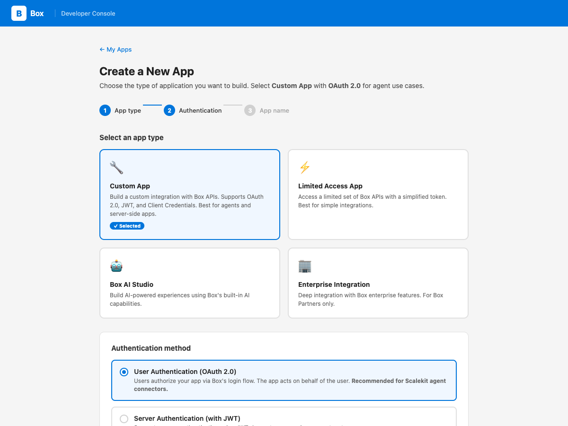Screen dimensions: 568x426
Task: Click step 3 circle for App name
Action: (x=250, y=110)
